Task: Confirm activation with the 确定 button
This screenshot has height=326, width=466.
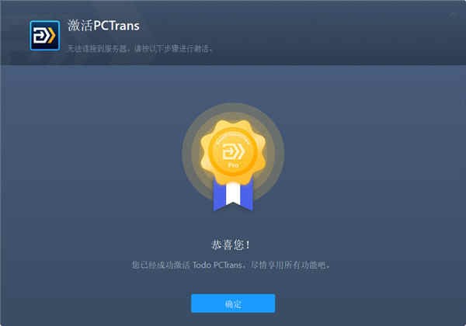Action: [233, 303]
